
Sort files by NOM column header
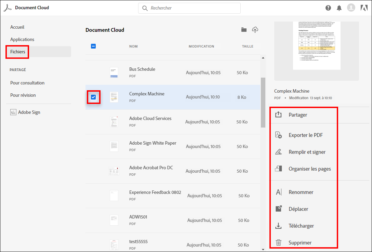pos(133,46)
